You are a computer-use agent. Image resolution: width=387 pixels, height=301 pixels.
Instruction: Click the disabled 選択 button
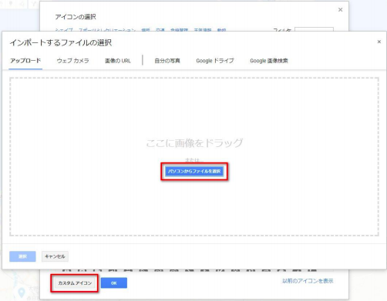click(22, 256)
